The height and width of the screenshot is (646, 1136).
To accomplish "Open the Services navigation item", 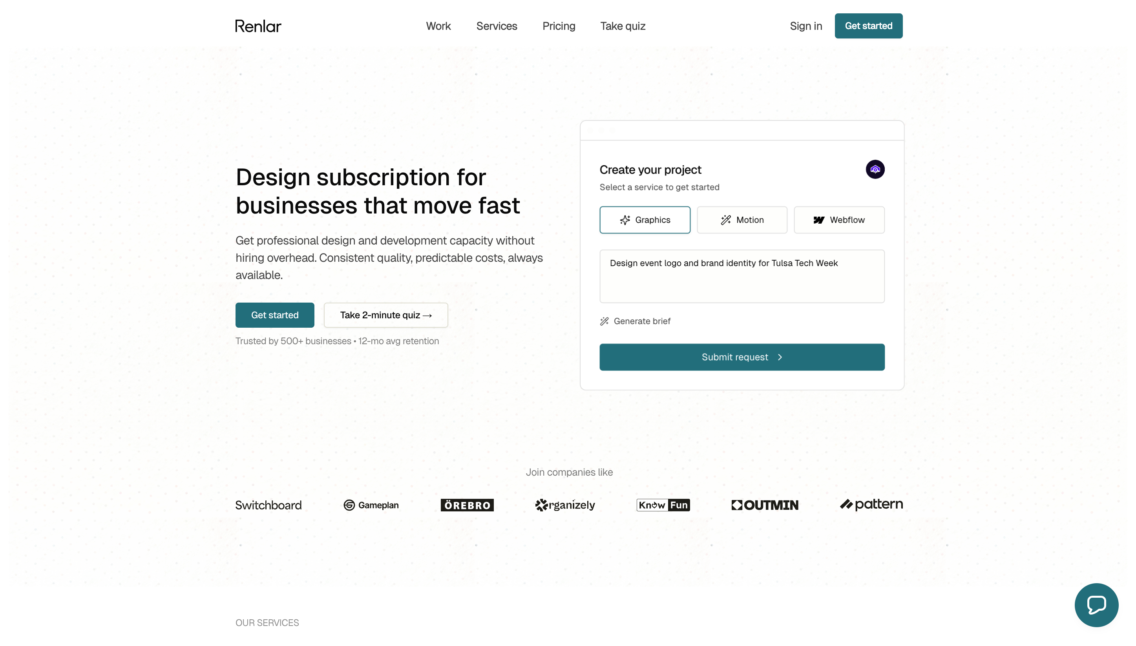I will coord(497,26).
